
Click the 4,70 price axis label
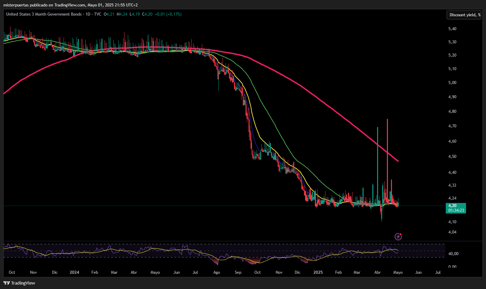452,126
